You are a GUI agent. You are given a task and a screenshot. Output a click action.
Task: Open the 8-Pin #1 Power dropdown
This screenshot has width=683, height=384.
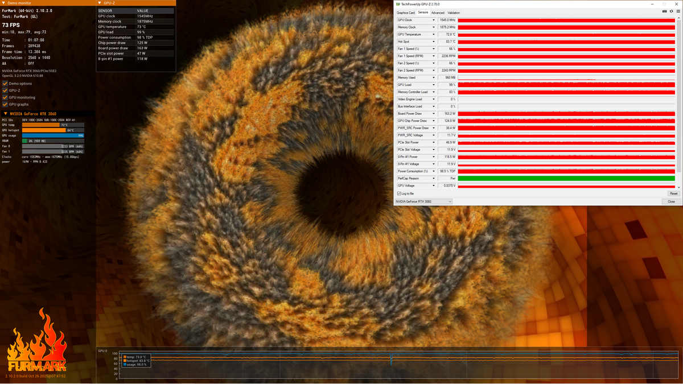coord(434,157)
